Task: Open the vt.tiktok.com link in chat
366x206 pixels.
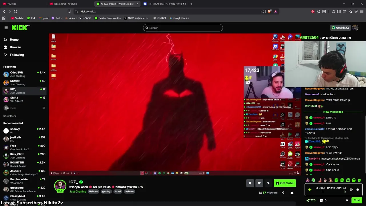Action: (x=340, y=159)
